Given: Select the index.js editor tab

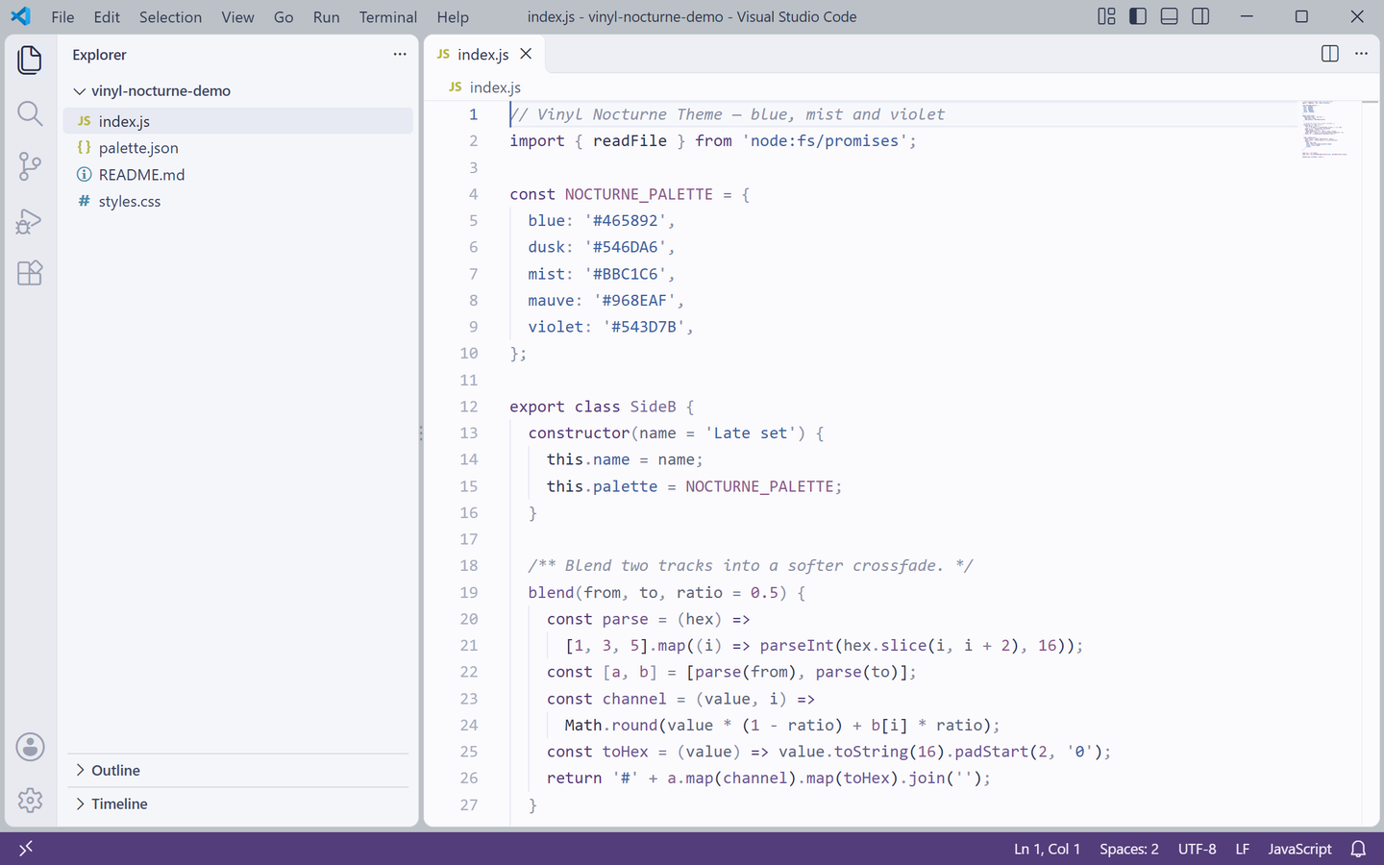Looking at the screenshot, I should point(483,54).
